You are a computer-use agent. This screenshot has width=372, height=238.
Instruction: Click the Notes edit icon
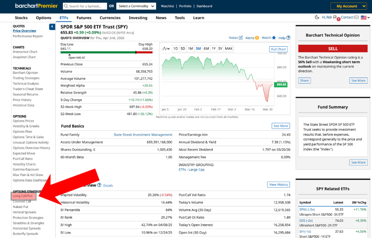pos(241,38)
